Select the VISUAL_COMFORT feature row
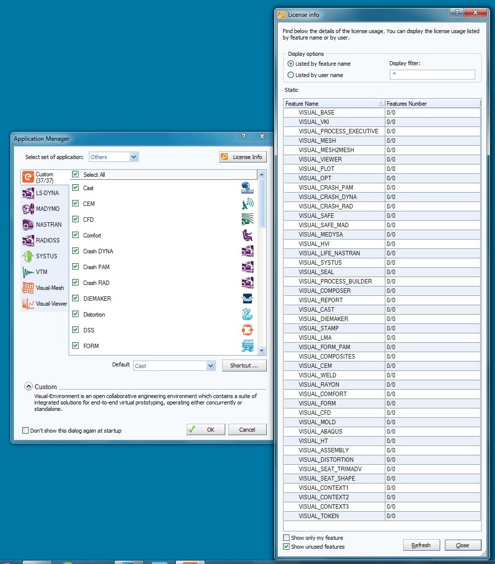The image size is (495, 564). [x=382, y=394]
